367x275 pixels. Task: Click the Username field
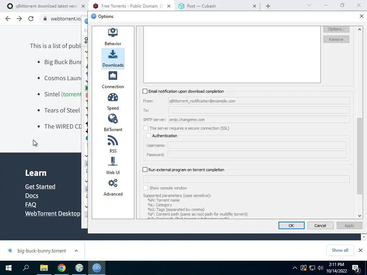pos(257,145)
